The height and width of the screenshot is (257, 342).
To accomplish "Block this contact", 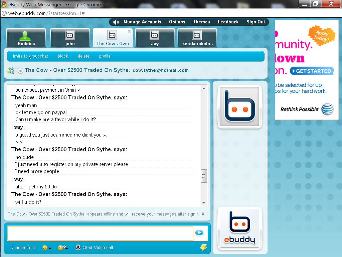I will (63, 56).
